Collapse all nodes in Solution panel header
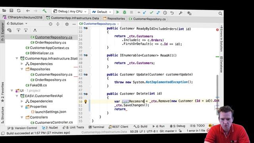 click(58, 24)
